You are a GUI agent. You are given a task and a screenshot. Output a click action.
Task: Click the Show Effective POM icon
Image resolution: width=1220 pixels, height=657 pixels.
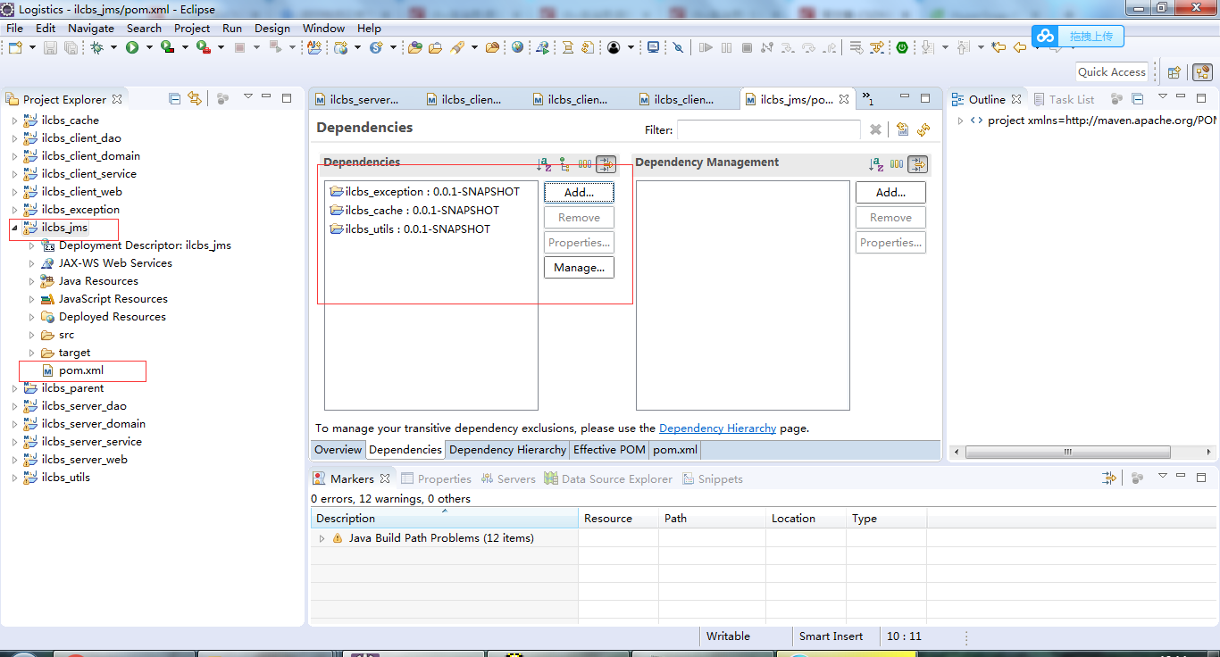click(x=903, y=129)
